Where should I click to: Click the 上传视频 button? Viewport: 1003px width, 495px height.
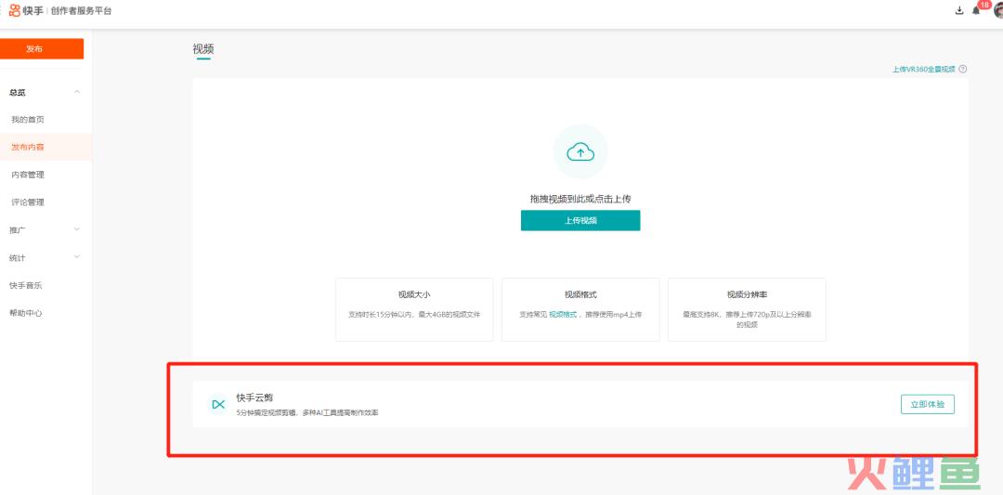580,221
